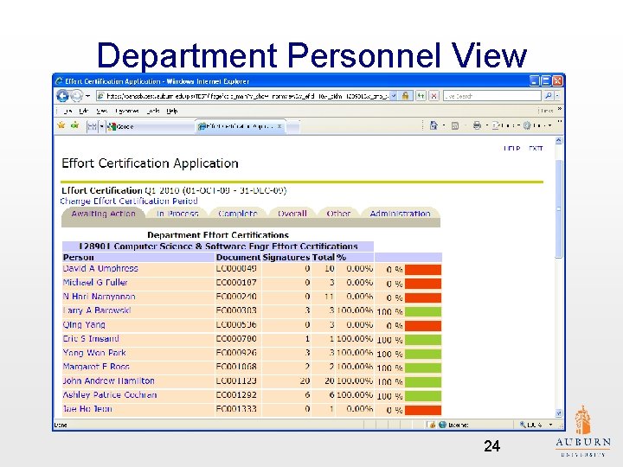Click the search magnifier icon
Screen dimensions: 623x467
[x=548, y=96]
